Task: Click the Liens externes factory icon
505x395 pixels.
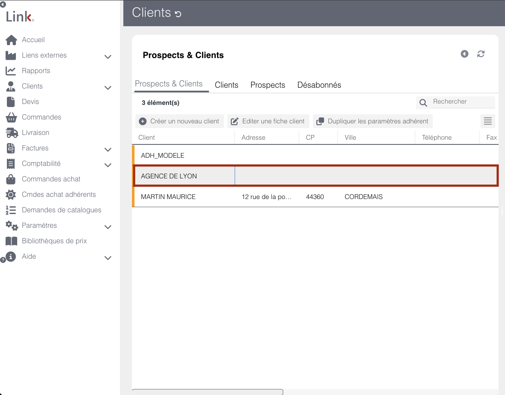Action: 11,55
